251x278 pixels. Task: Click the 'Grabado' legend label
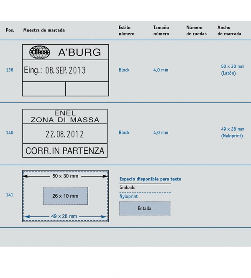pos(127,188)
